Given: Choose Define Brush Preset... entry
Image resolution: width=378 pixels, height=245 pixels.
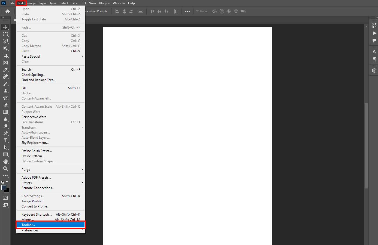Looking at the screenshot, I should [x=51, y=151].
